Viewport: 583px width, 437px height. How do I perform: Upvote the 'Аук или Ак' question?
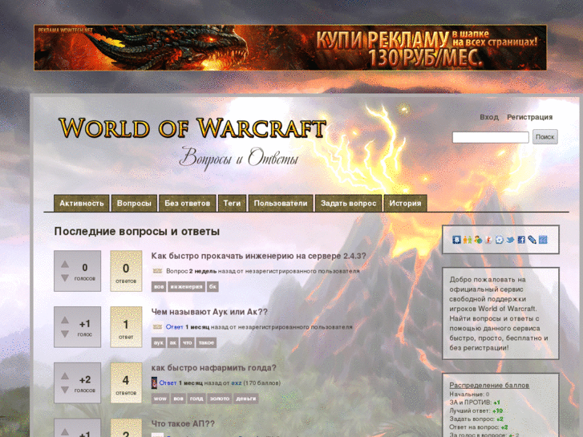pos(65,320)
